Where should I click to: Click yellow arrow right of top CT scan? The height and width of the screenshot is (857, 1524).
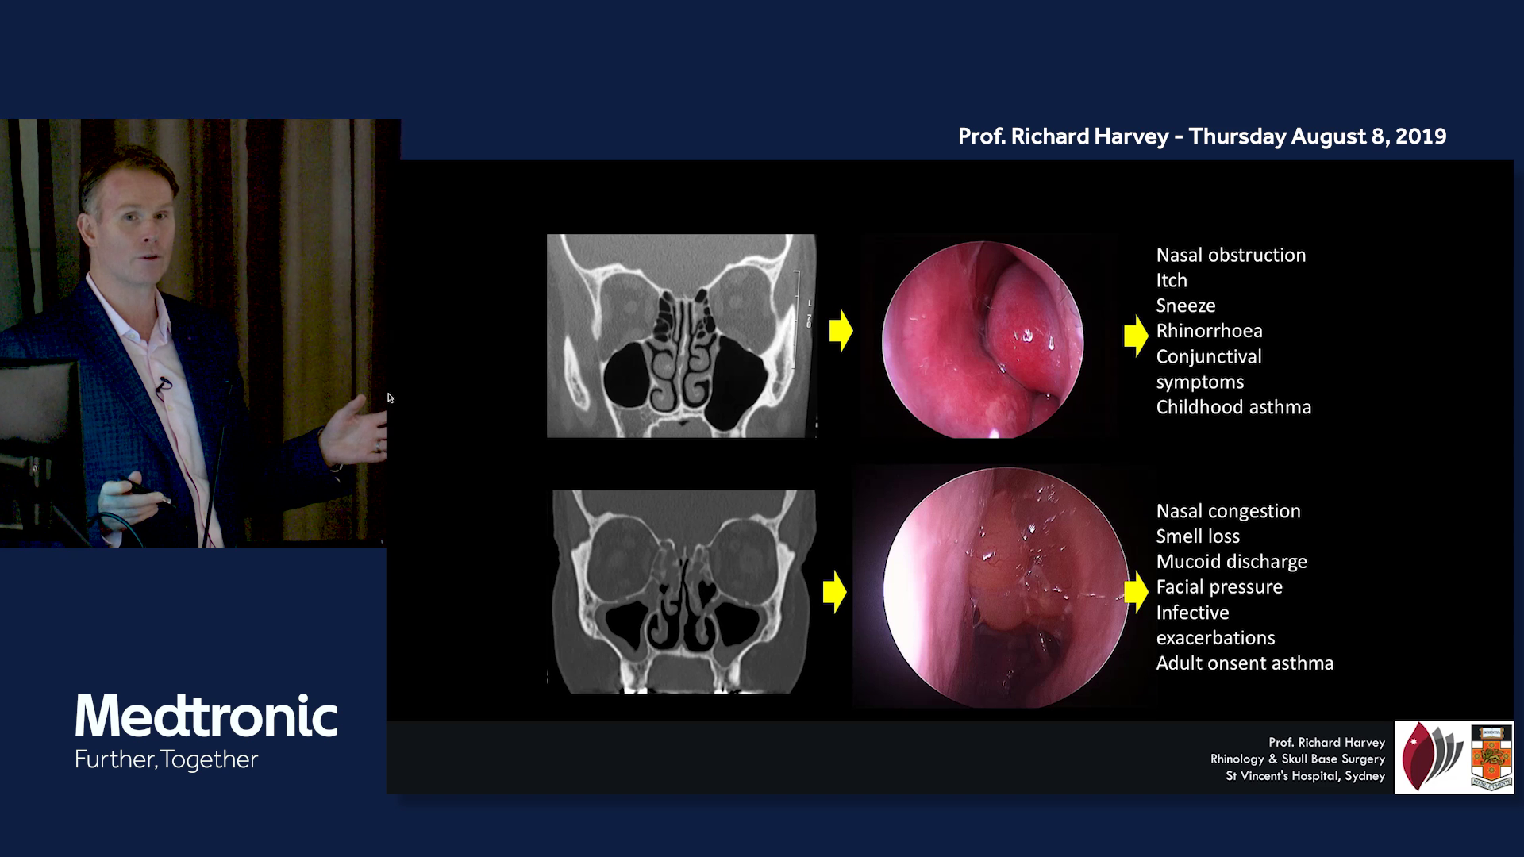click(841, 331)
